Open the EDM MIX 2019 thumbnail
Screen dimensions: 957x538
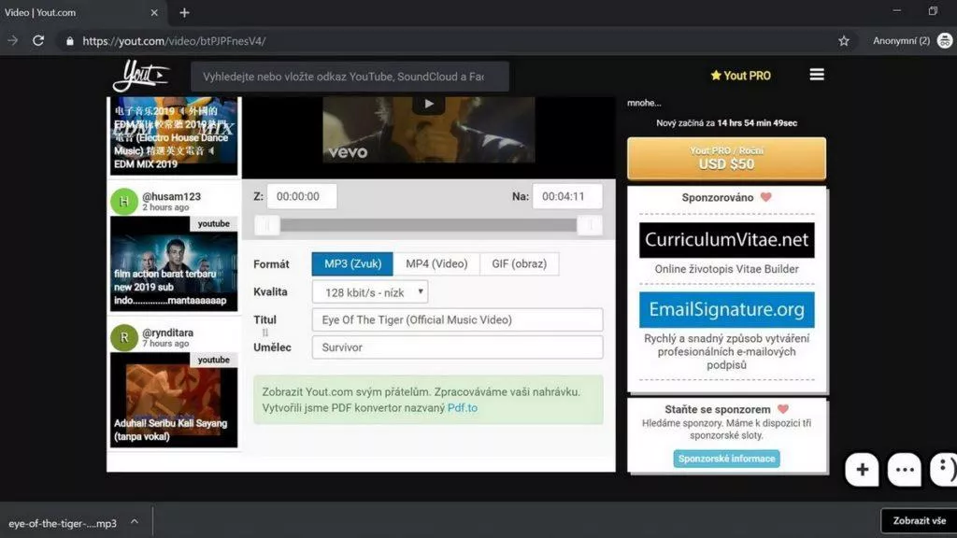pyautogui.click(x=174, y=135)
